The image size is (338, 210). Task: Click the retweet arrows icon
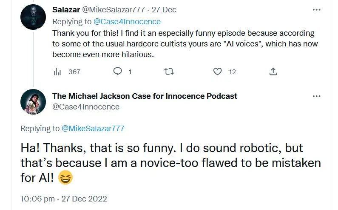168,72
